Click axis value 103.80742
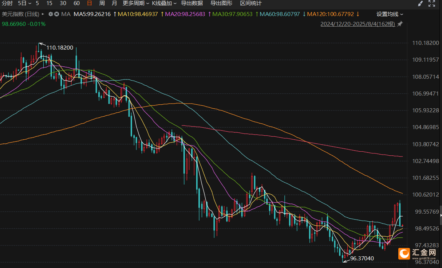 pos(426,144)
